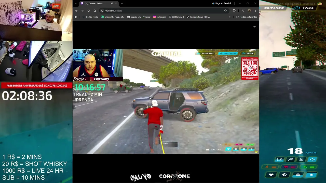Viewport: 326px width, 183px height.
Task: Open the Chrome profile avatar
Action: [249, 11]
